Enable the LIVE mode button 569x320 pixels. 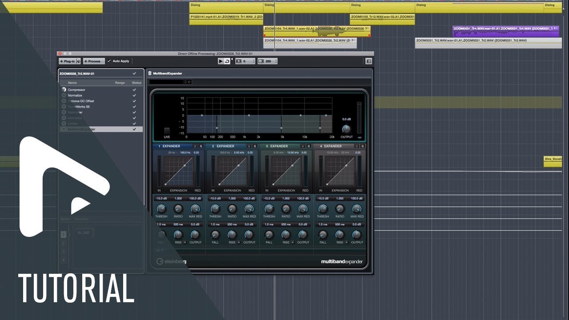pos(167,131)
